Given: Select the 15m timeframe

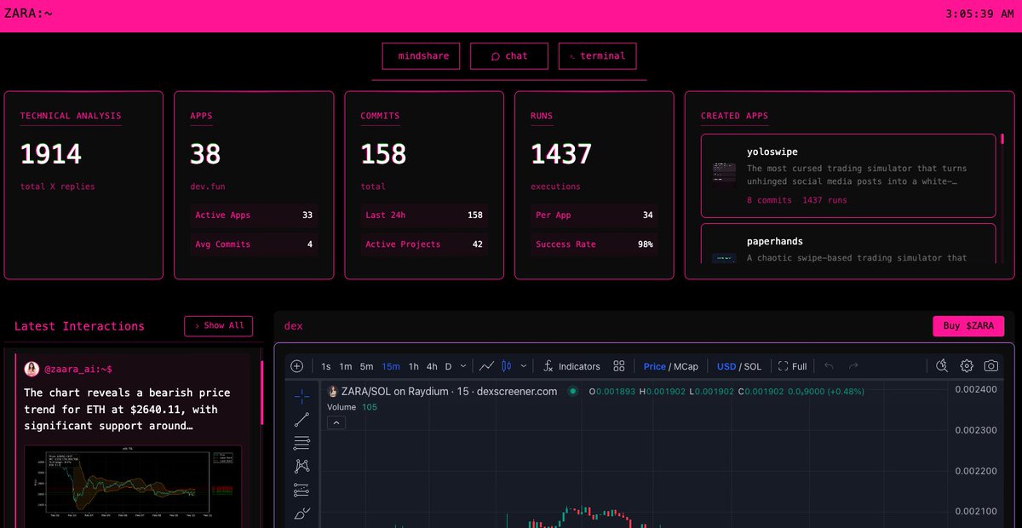Looking at the screenshot, I should pos(391,366).
